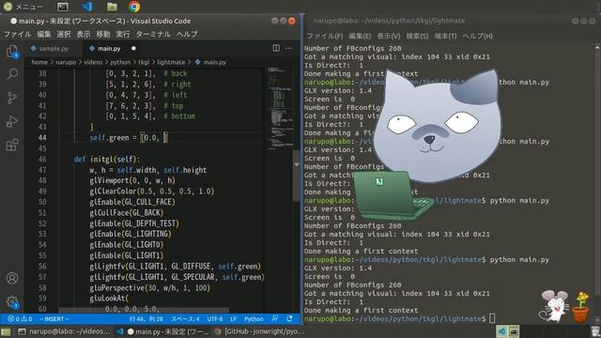Viewport: 601px width, 338px height.
Task: Open the system menu button
Action: 23,7
